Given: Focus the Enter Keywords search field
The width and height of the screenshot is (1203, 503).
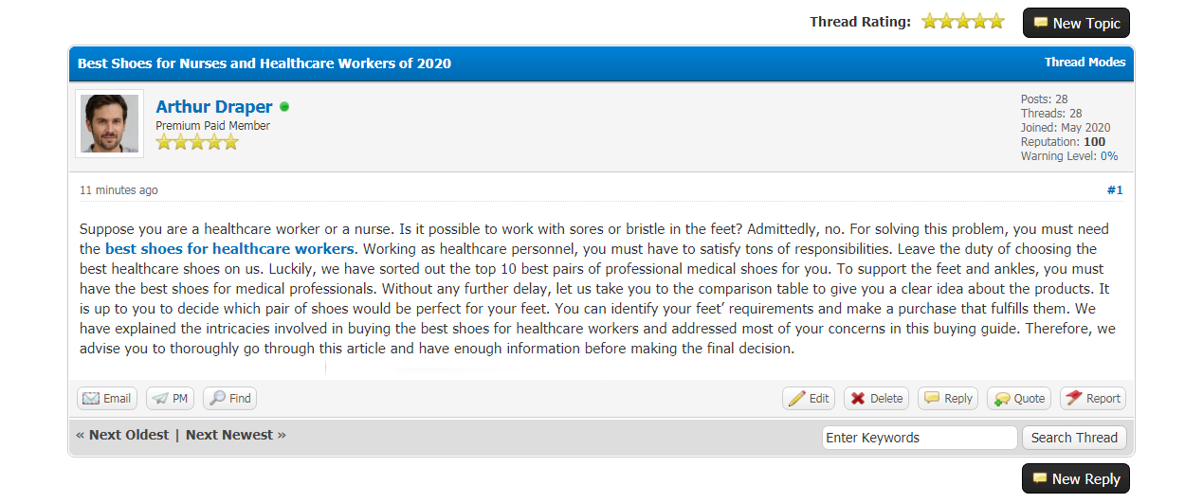Looking at the screenshot, I should (919, 438).
